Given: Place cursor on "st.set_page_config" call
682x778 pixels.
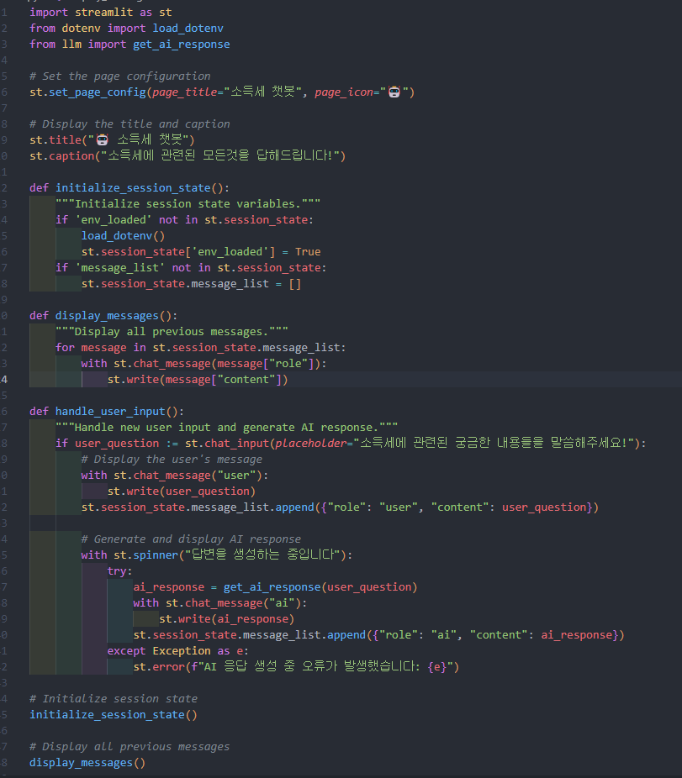Looking at the screenshot, I should coord(87,92).
